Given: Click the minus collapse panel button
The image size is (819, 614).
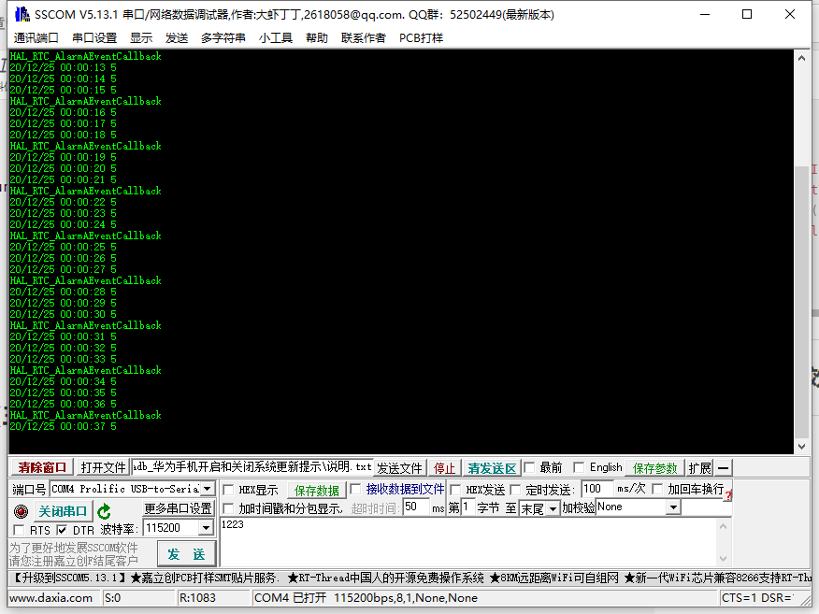Looking at the screenshot, I should (x=724, y=468).
